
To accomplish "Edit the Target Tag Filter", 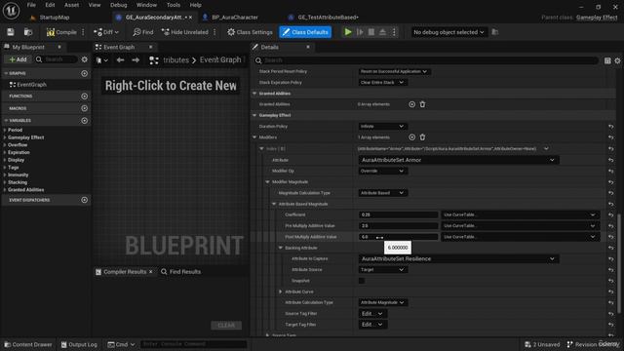I will point(372,325).
